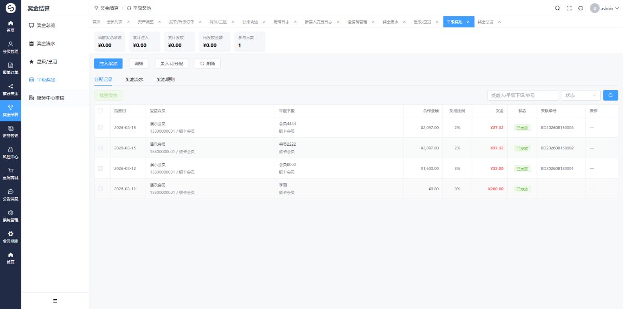Open 重消商城 cart icon in dark sidebar
The image size is (623, 309).
pos(10,170)
